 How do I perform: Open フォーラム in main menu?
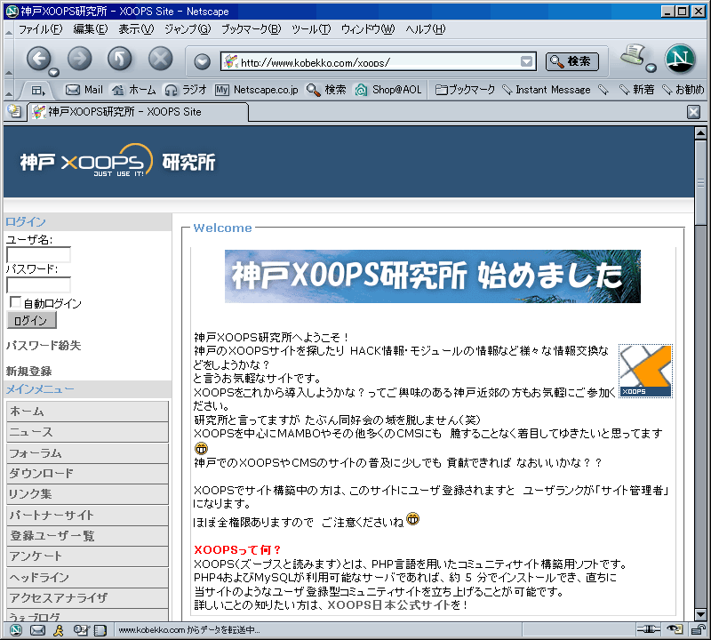(x=87, y=453)
